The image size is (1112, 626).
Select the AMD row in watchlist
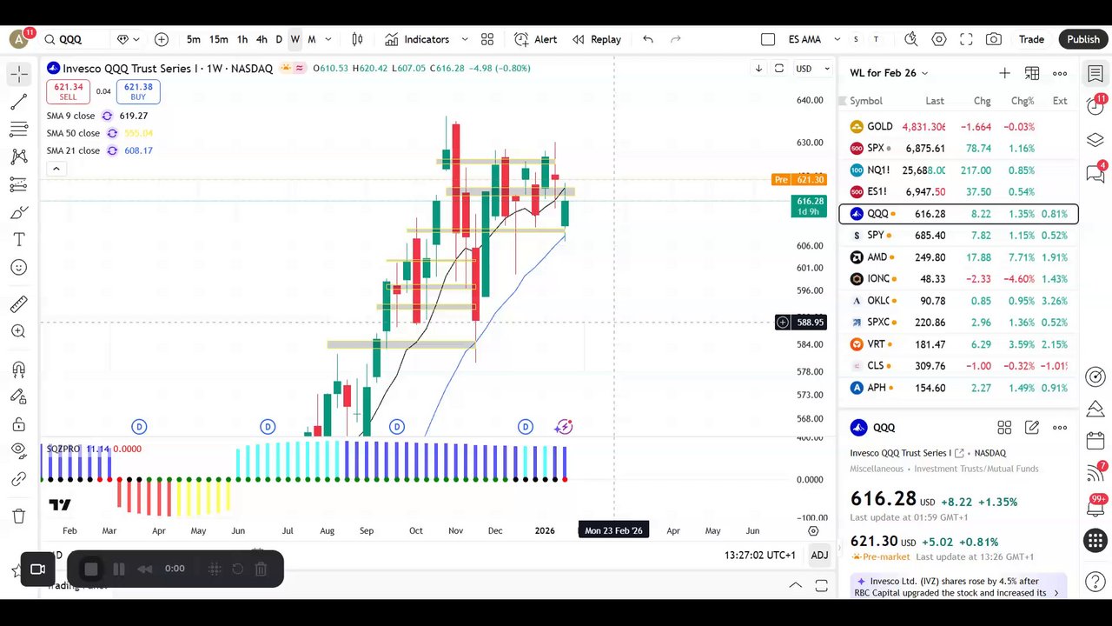pyautogui.click(x=958, y=257)
